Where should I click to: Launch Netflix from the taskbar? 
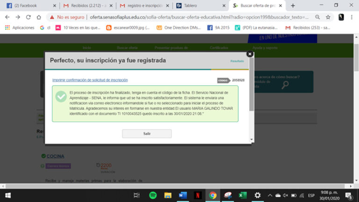pyautogui.click(x=198, y=195)
